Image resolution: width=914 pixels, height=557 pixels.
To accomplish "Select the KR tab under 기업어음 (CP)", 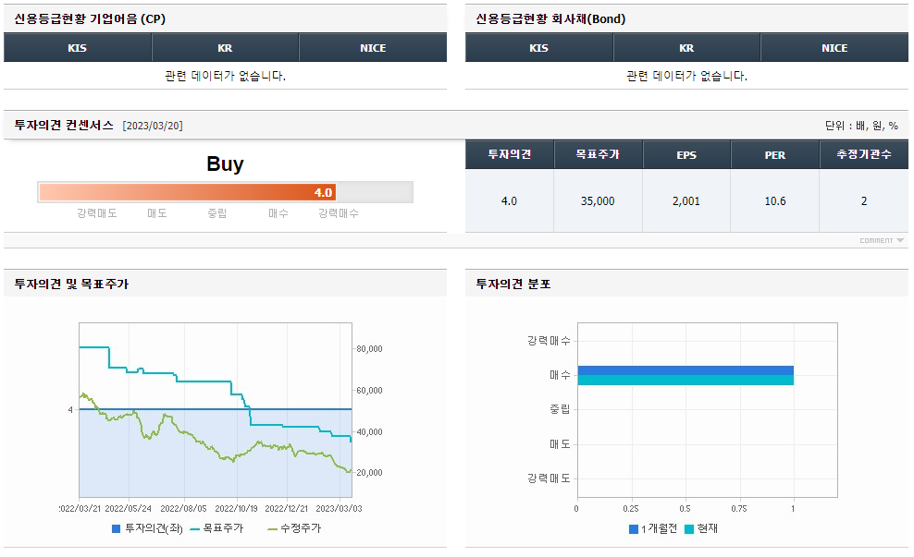I will click(225, 47).
